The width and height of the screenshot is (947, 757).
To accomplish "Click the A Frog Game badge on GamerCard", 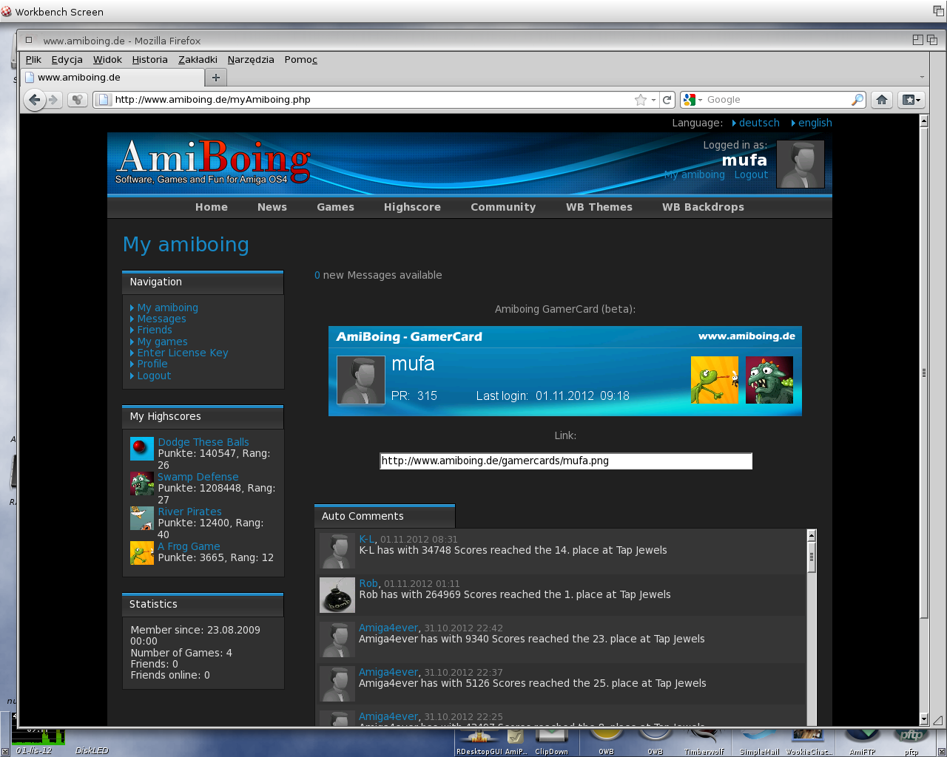I will pyautogui.click(x=715, y=380).
